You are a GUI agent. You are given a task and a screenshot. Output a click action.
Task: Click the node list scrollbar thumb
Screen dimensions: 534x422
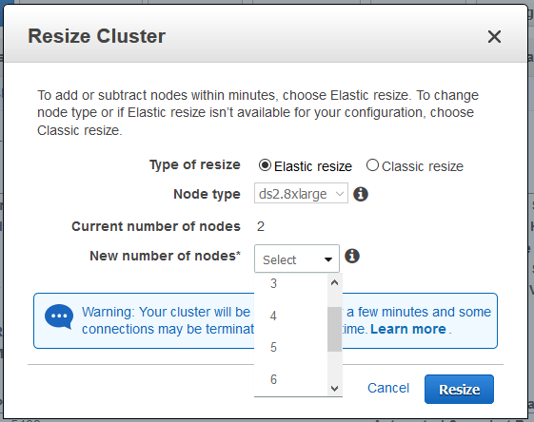click(334, 329)
